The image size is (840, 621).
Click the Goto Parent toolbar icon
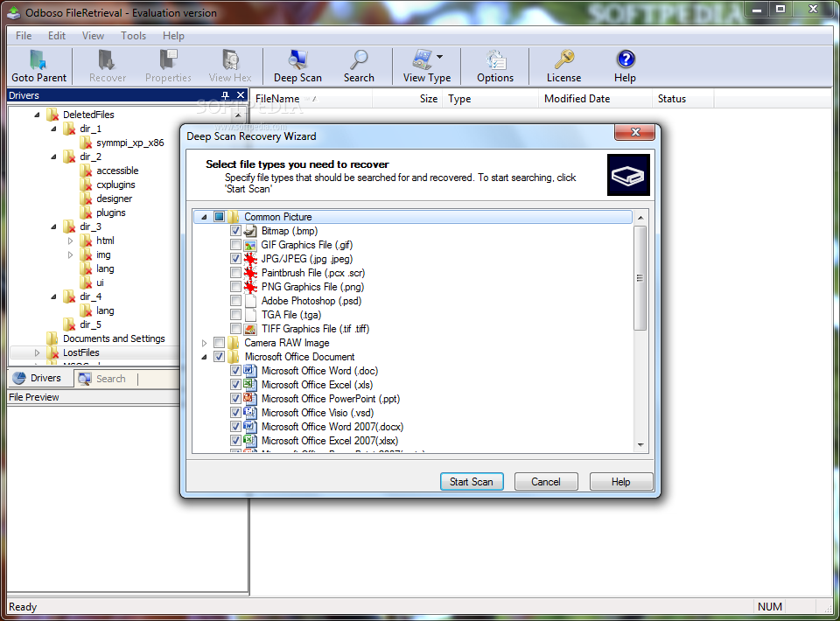pyautogui.click(x=38, y=59)
